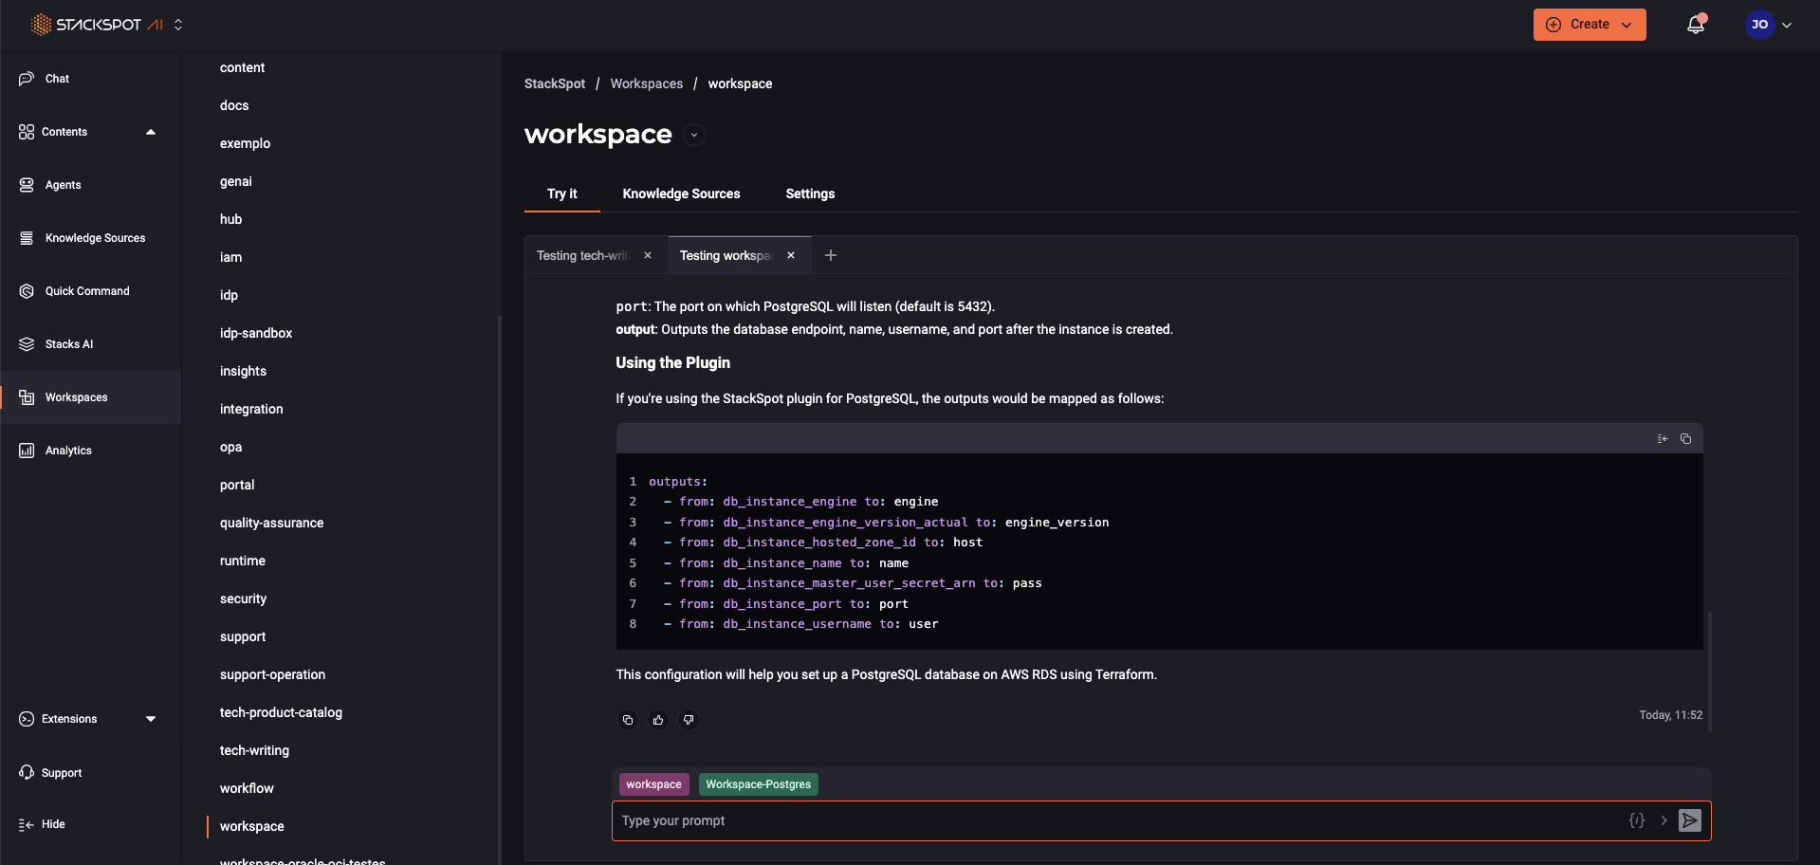Viewport: 1820px width, 865px height.
Task: Click the StackSpot AI logo
Action: coord(98,25)
